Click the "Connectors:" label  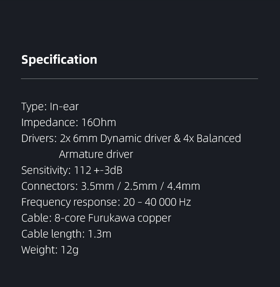[49, 186]
